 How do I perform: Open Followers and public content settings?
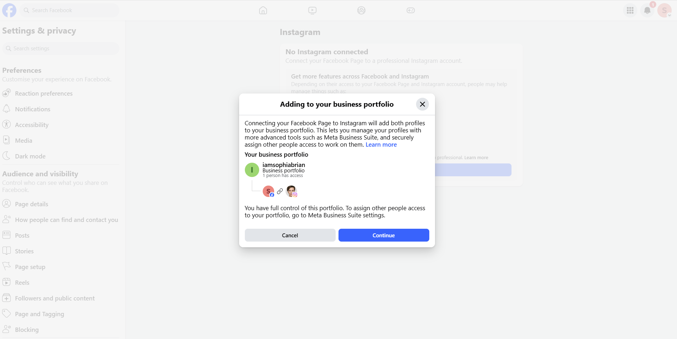coord(61,298)
